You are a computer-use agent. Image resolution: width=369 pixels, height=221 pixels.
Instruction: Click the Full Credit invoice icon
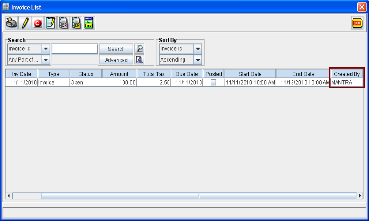pos(89,23)
